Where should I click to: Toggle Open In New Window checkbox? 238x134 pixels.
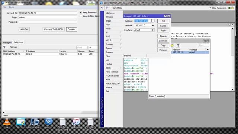tap(81, 16)
